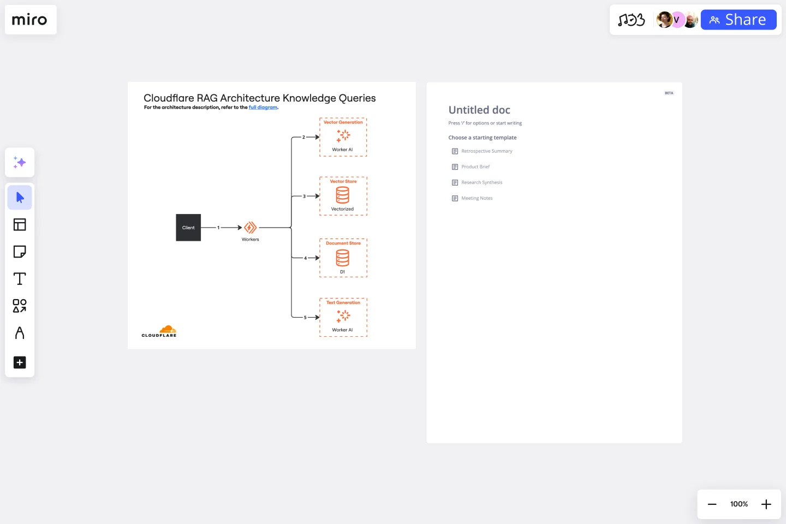This screenshot has height=524, width=786.
Task: Click the first collaborator avatar
Action: (664, 20)
